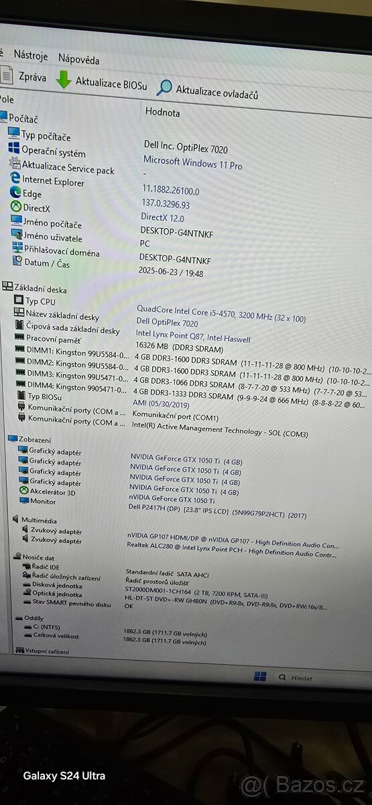Select the Zobrazení group heading
The width and height of the screenshot is (372, 805).
pos(29,439)
